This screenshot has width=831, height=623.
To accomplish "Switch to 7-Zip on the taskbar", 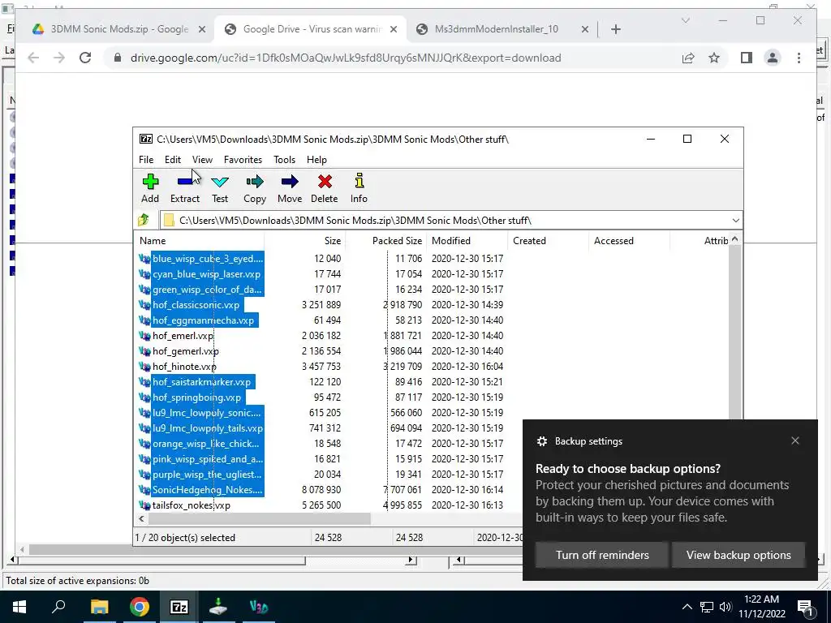I will point(179,607).
